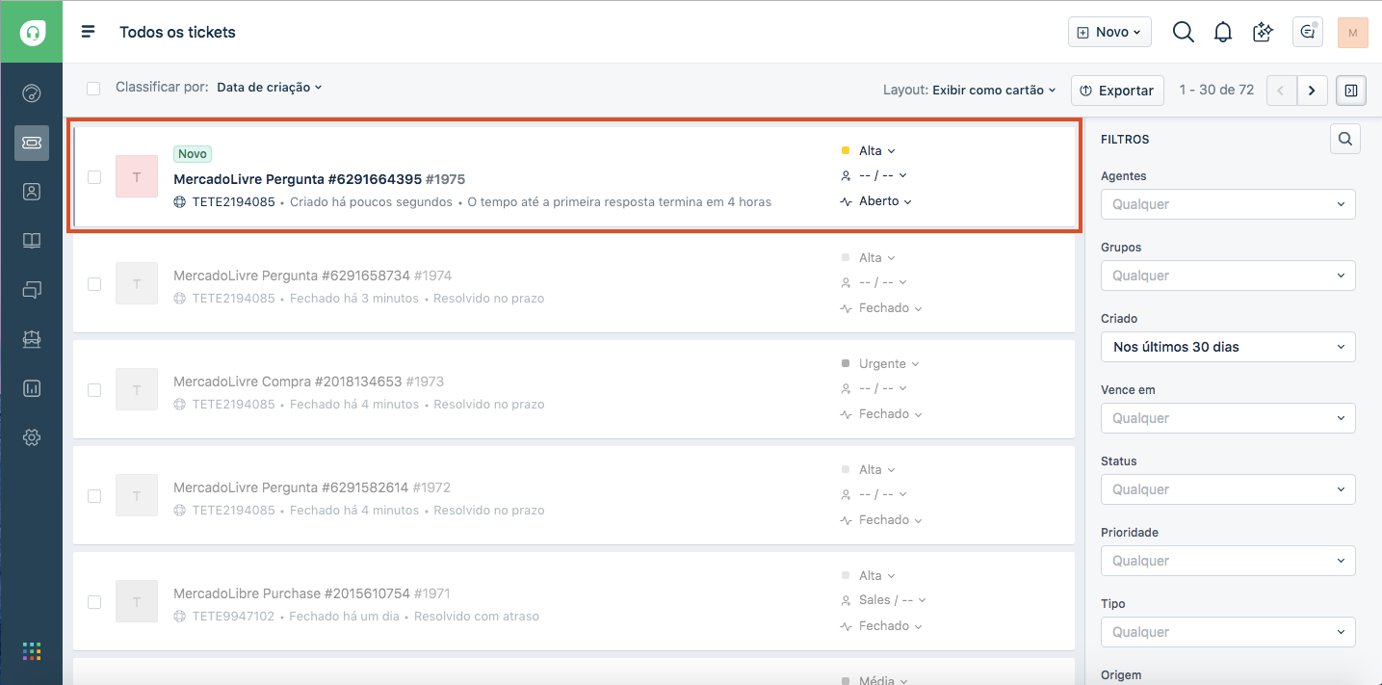Open the Layout Exibir como cartão dropdown
The height and width of the screenshot is (685, 1382).
(994, 90)
